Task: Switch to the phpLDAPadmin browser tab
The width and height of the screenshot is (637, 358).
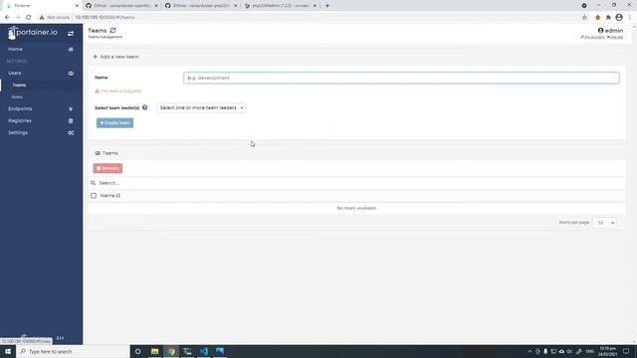Action: pyautogui.click(x=281, y=6)
